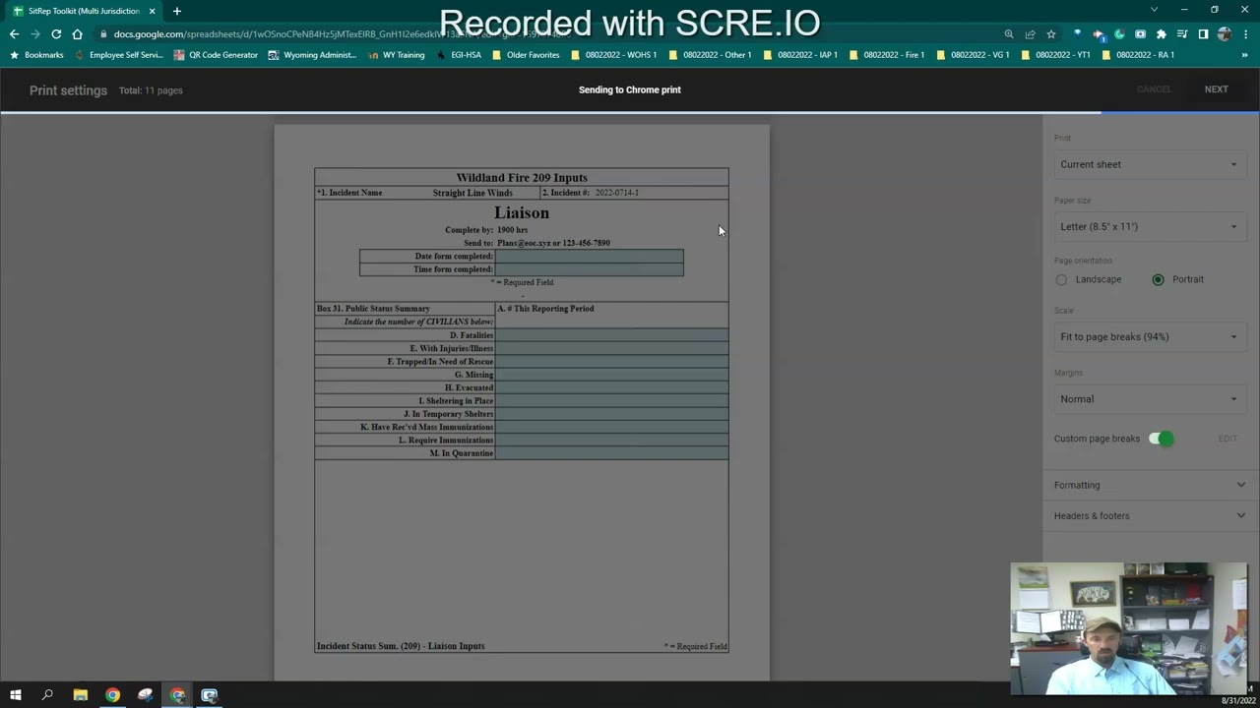Open File Explorer from taskbar

pyautogui.click(x=81, y=695)
